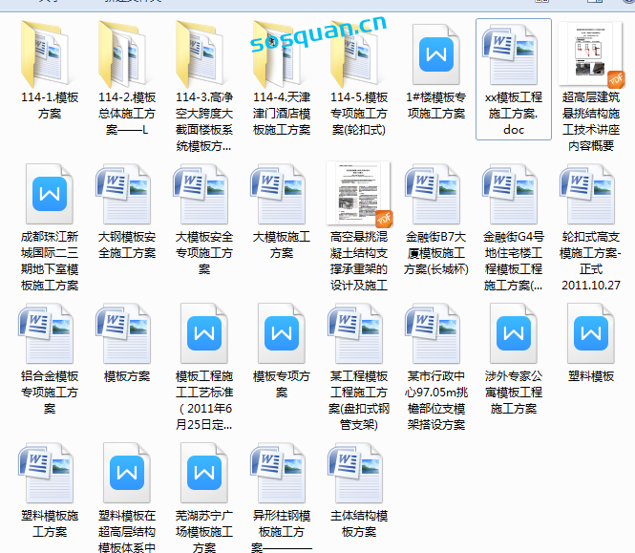635x553 pixels.
Task: Open the 114-1.模板方案 folder
Action: coord(50,53)
